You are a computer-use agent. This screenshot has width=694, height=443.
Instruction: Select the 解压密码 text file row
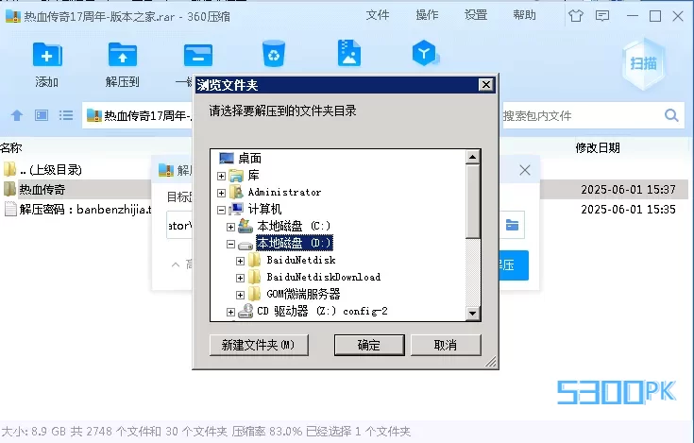(76, 209)
